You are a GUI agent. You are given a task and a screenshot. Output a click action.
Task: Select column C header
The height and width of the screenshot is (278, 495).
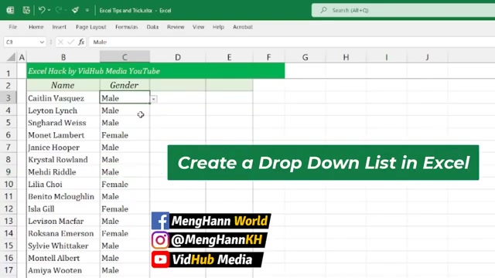coord(125,57)
